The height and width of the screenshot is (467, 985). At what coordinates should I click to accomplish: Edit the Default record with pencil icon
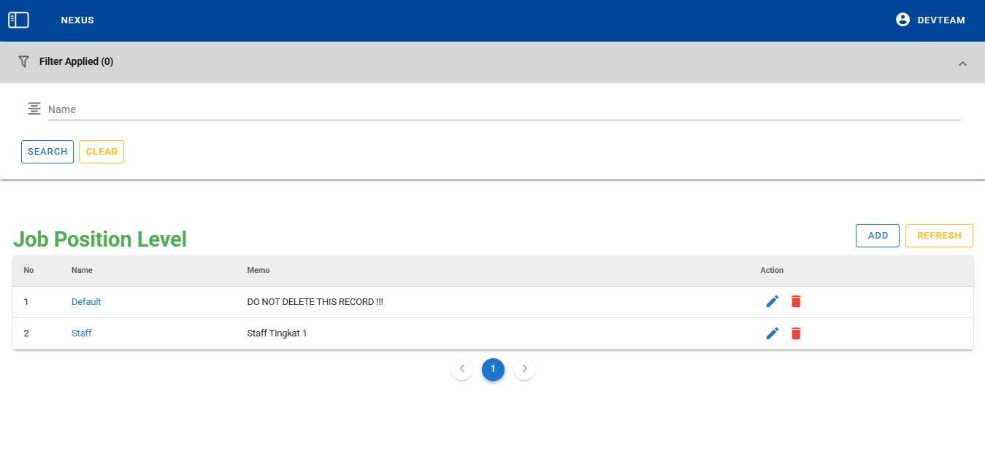click(773, 301)
